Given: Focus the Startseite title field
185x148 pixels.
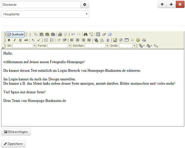Looking at the screenshot, I should click(x=41, y=4).
